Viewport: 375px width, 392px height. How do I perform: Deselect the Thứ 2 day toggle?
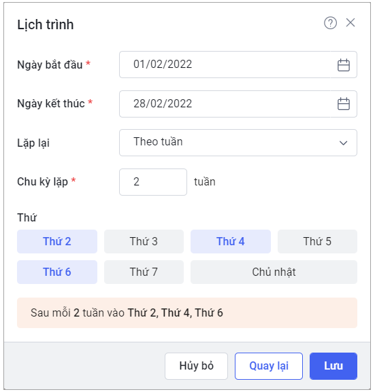click(x=57, y=241)
